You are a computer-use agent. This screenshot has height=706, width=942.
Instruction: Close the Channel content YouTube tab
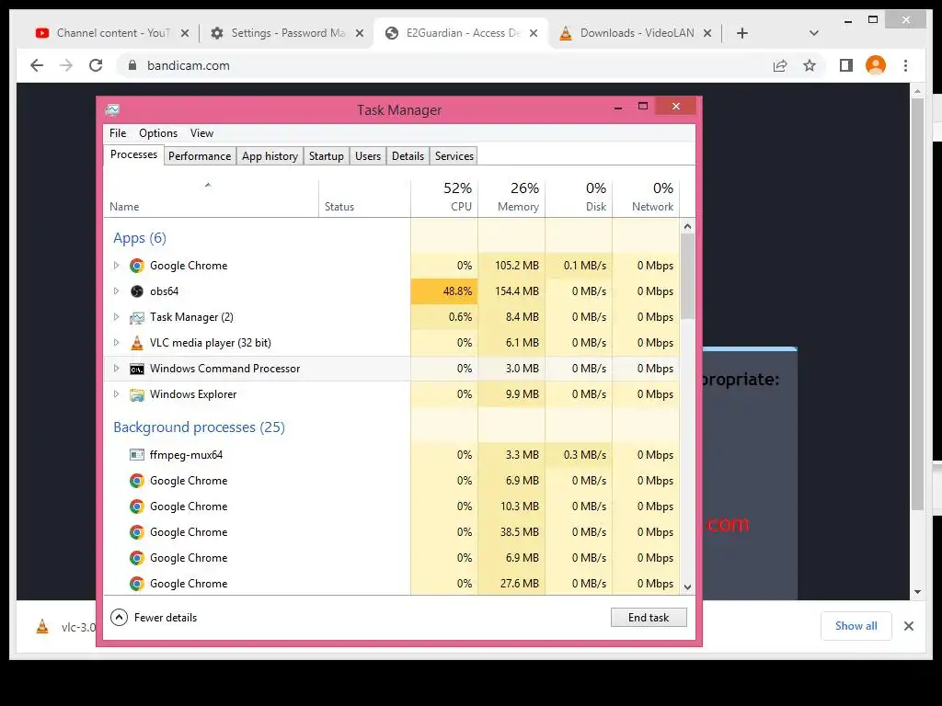pos(185,34)
